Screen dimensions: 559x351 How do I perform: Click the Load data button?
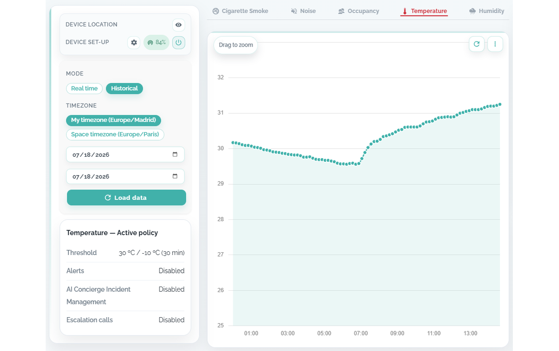[x=127, y=197]
